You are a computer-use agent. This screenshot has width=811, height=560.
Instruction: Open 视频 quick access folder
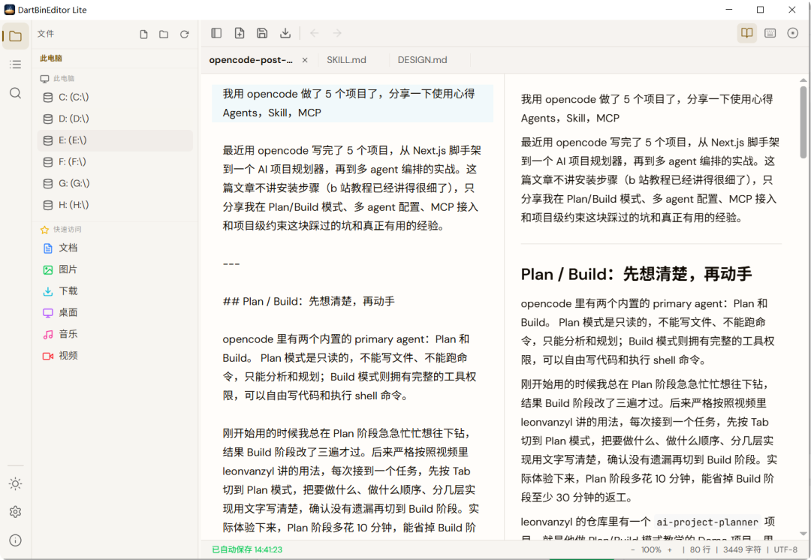pyautogui.click(x=115, y=356)
